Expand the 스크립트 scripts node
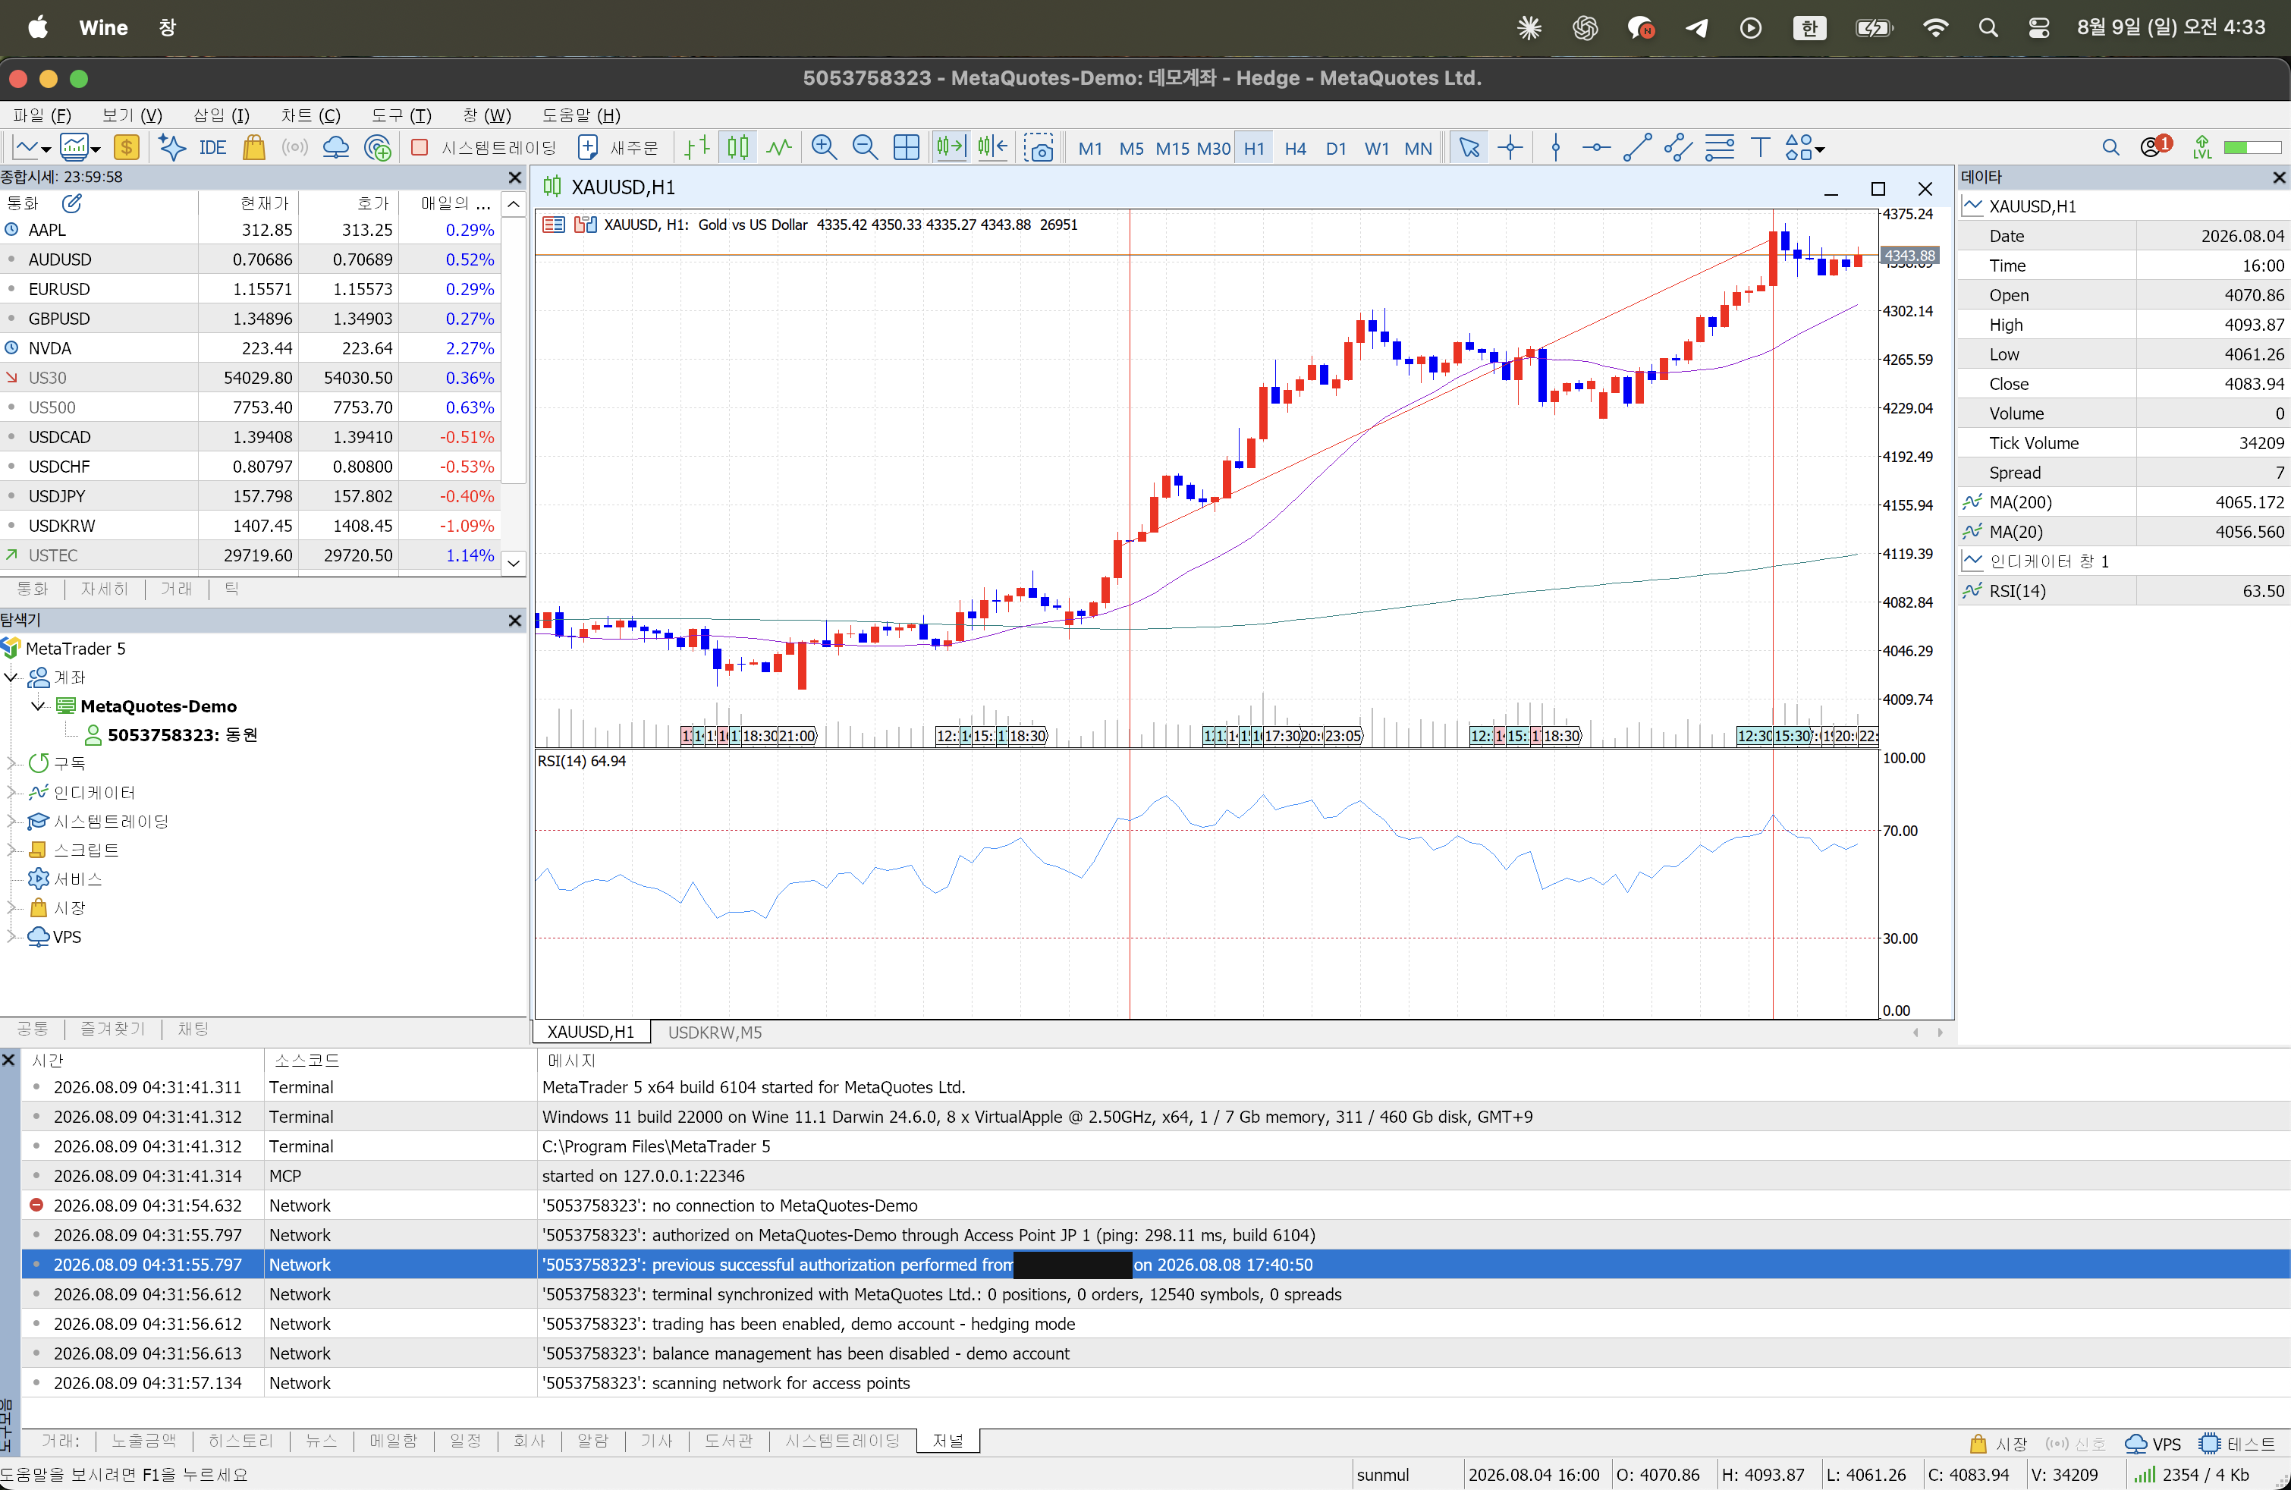 pos(11,850)
